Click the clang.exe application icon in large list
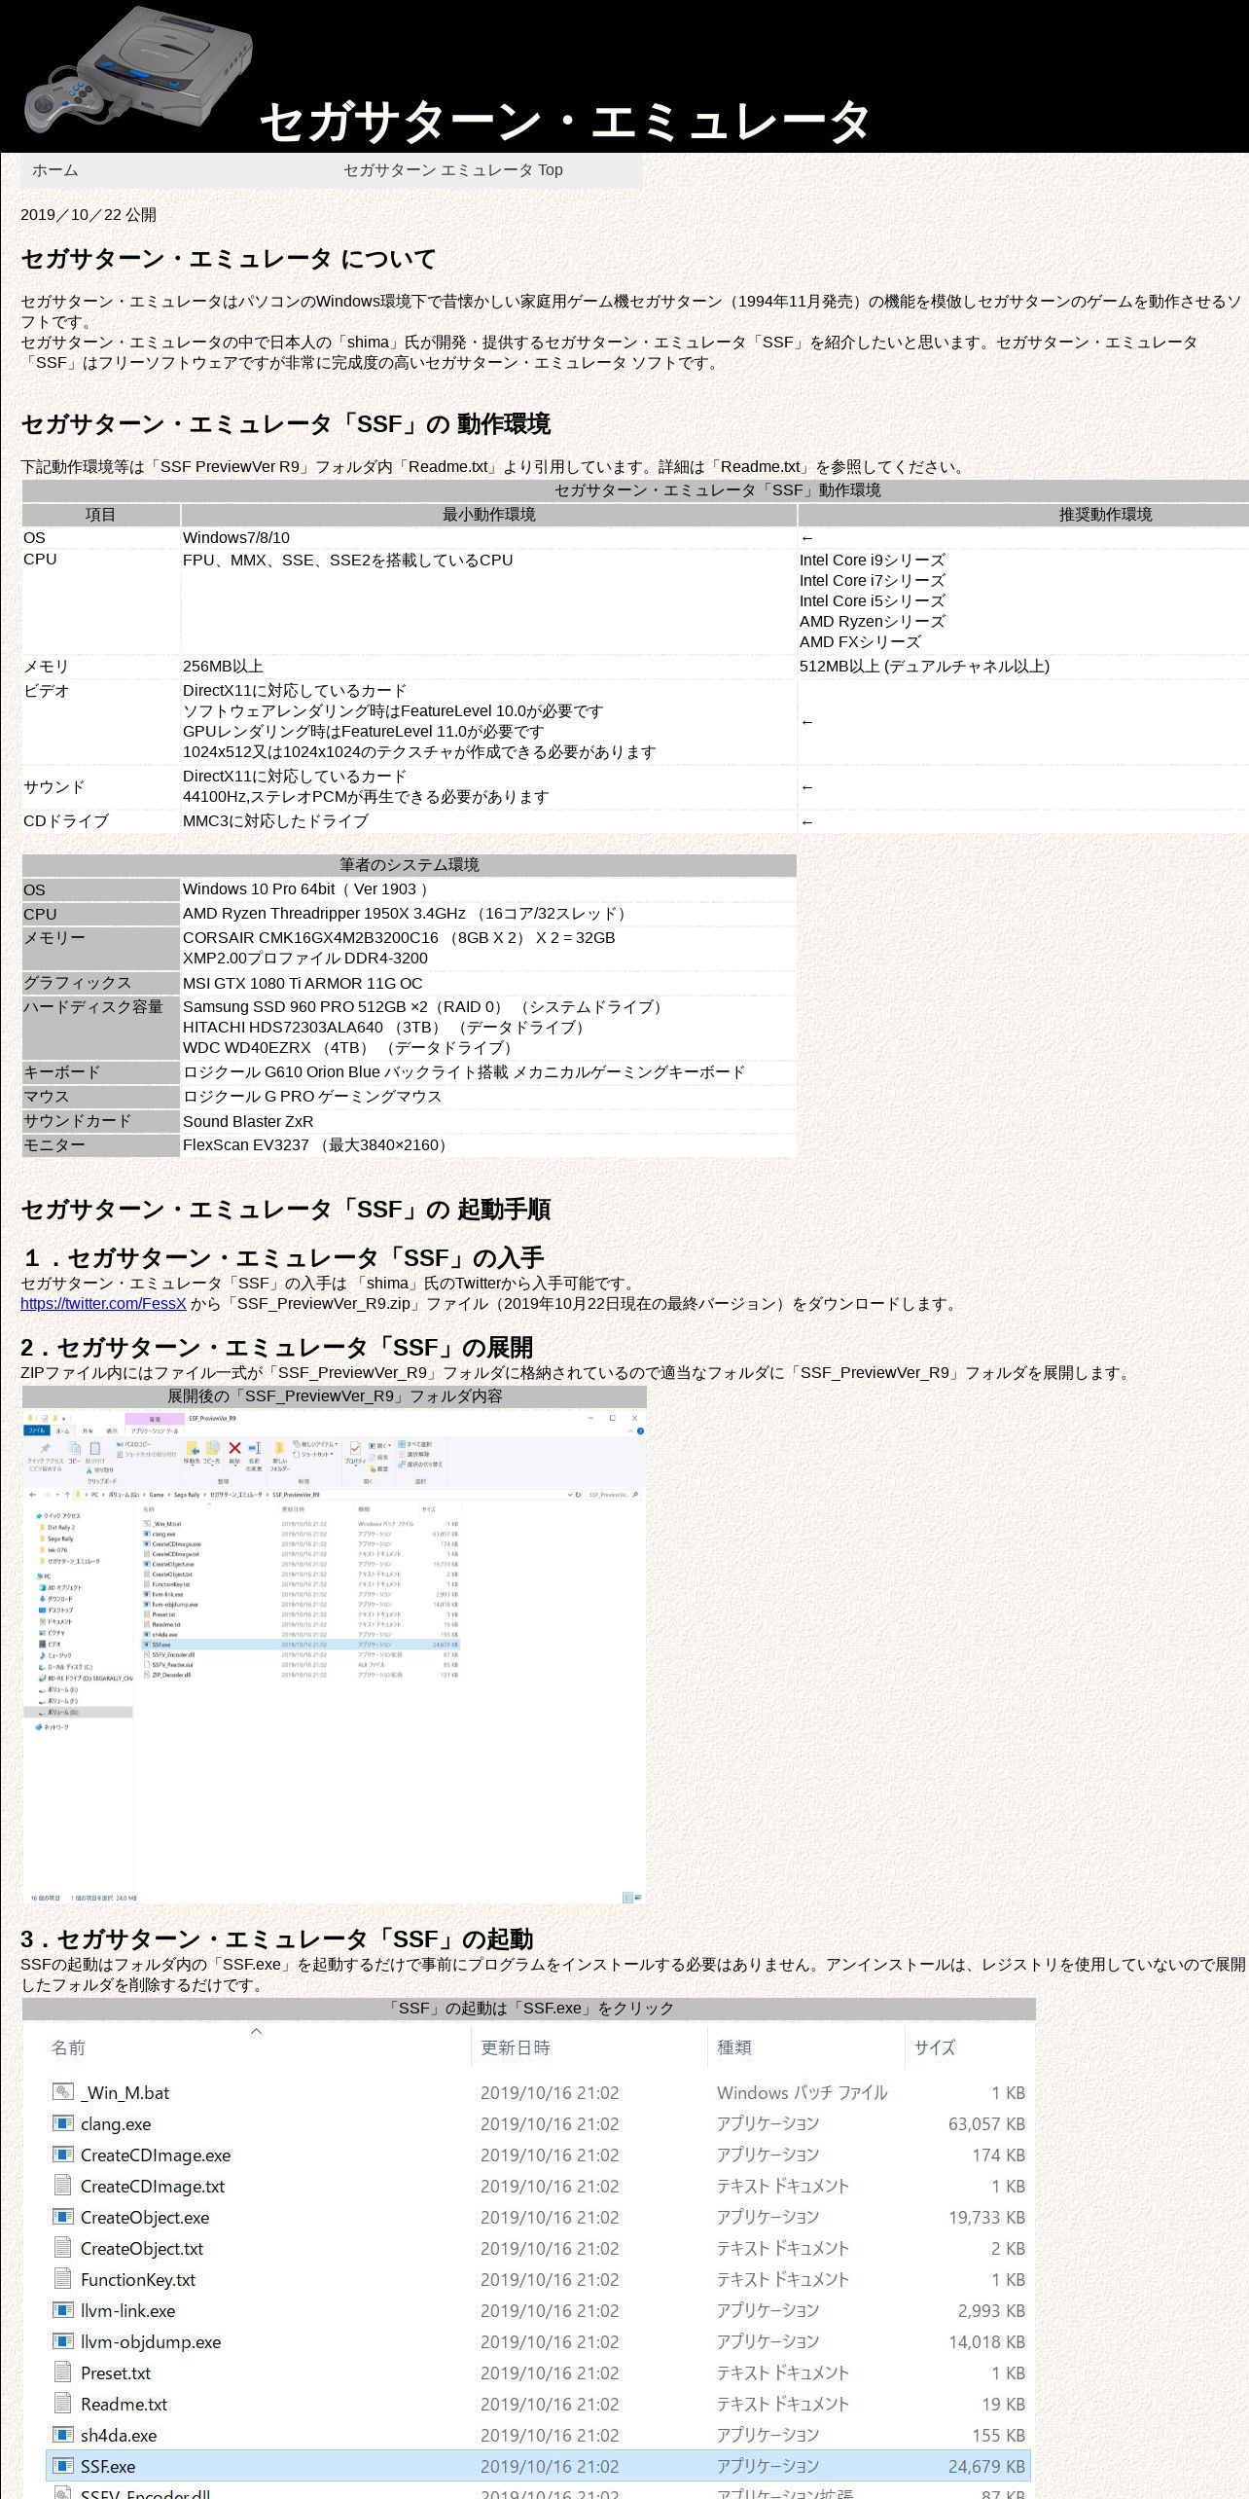The width and height of the screenshot is (1249, 2499). click(62, 2123)
